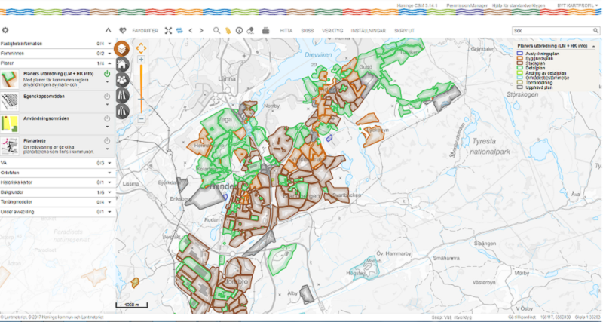This screenshot has width=603, height=322.
Task: Turn on the Användningsområden layer
Action: click(107, 118)
